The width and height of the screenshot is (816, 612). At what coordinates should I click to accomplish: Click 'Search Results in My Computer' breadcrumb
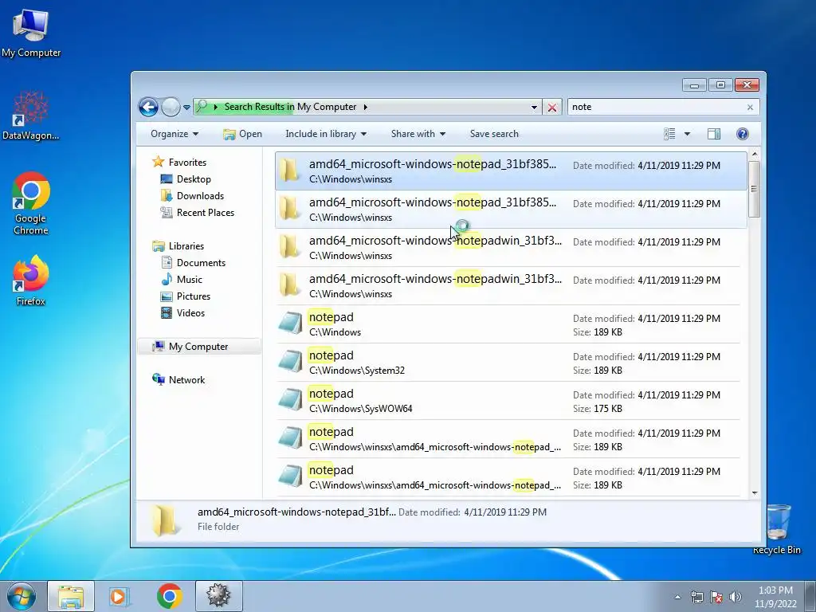click(290, 107)
